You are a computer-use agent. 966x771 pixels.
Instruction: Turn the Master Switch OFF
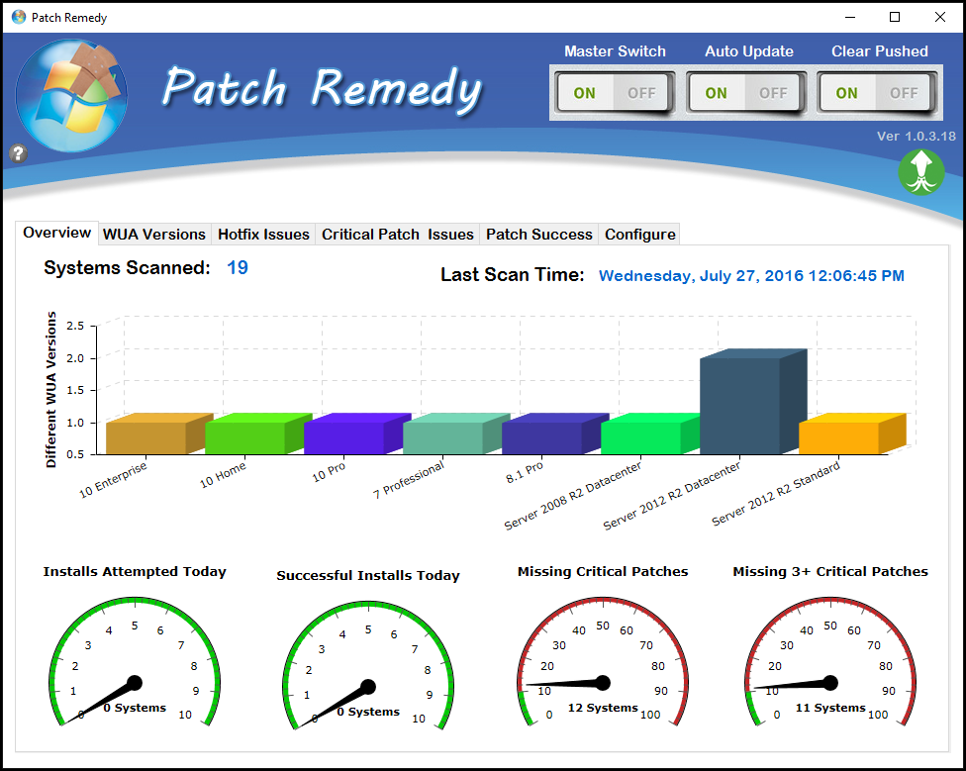641,93
